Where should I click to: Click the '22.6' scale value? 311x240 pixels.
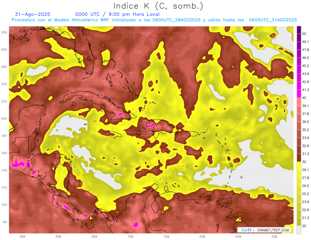click(305, 210)
